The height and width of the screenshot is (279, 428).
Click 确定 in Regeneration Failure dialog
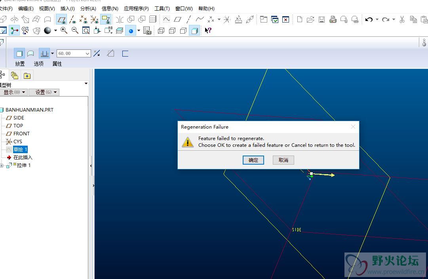pos(253,160)
